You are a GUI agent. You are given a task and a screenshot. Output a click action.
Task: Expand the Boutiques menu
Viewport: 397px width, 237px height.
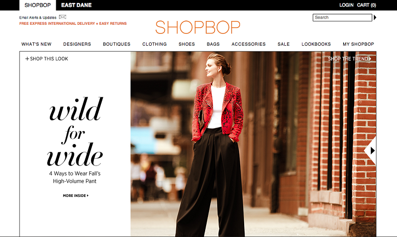click(x=117, y=44)
